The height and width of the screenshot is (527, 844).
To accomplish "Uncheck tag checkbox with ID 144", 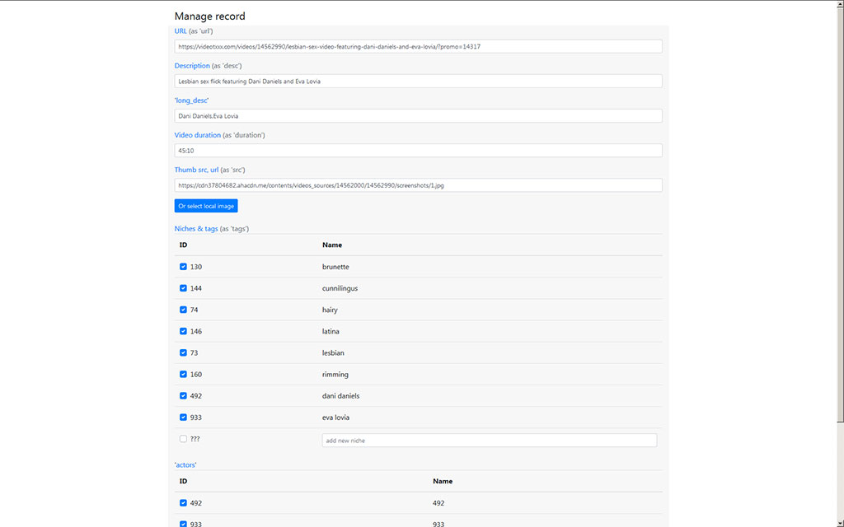I will (x=183, y=288).
